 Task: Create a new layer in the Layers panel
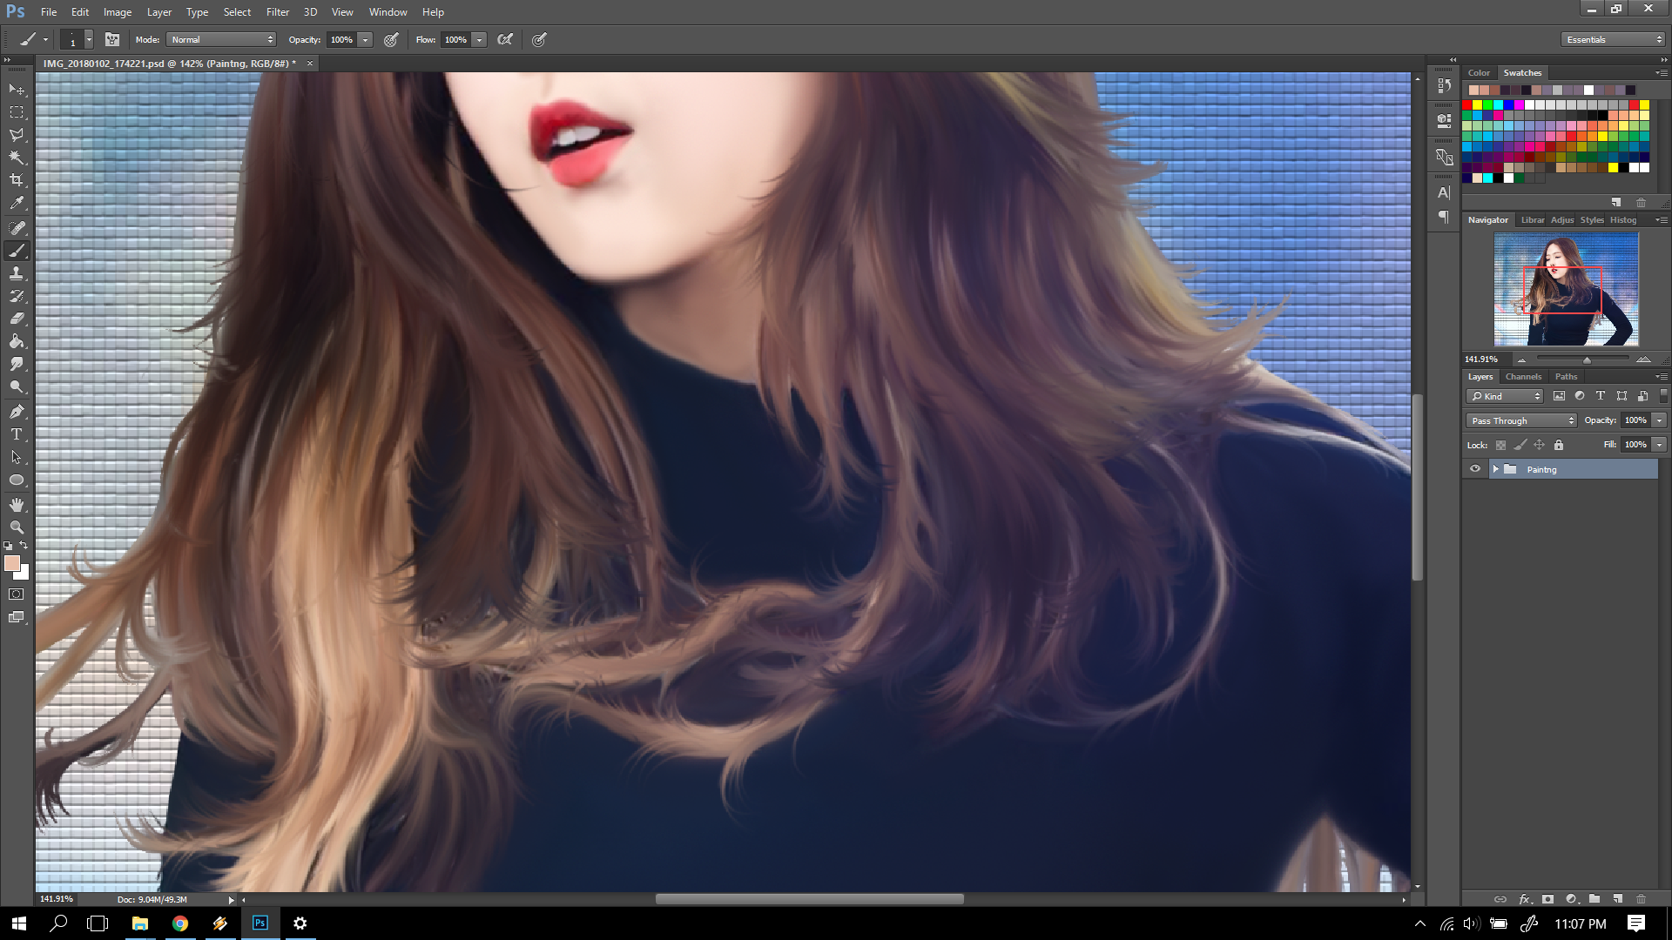tap(1617, 899)
